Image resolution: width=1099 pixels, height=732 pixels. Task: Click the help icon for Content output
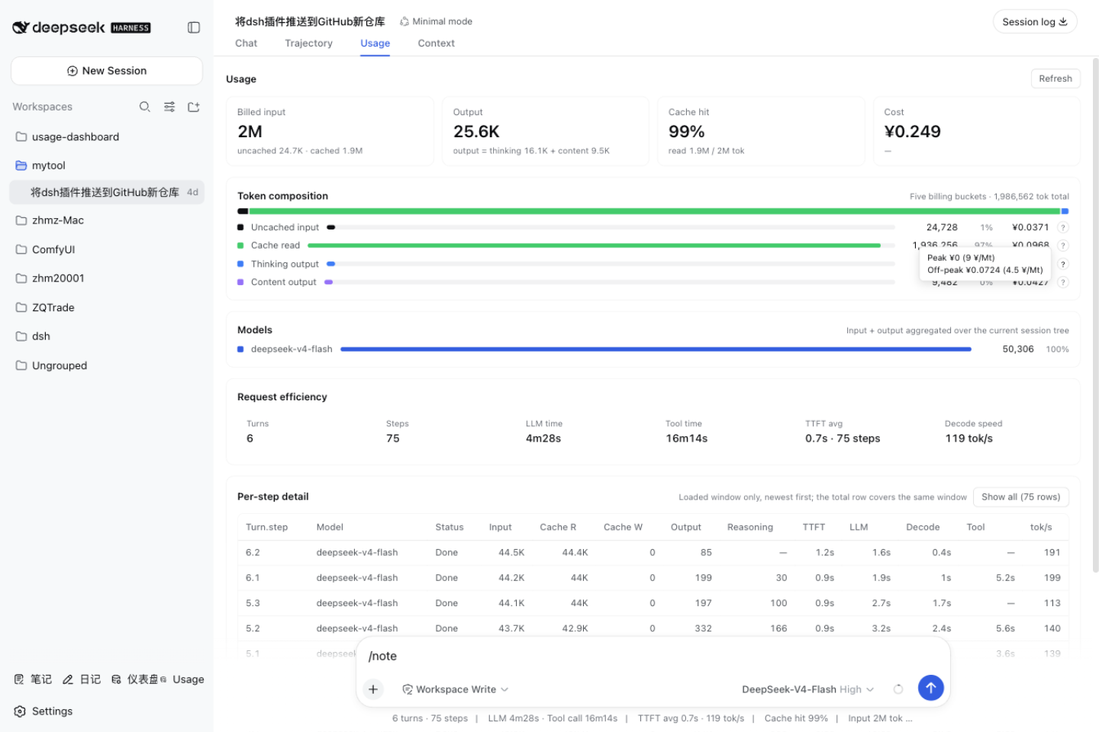pos(1063,282)
